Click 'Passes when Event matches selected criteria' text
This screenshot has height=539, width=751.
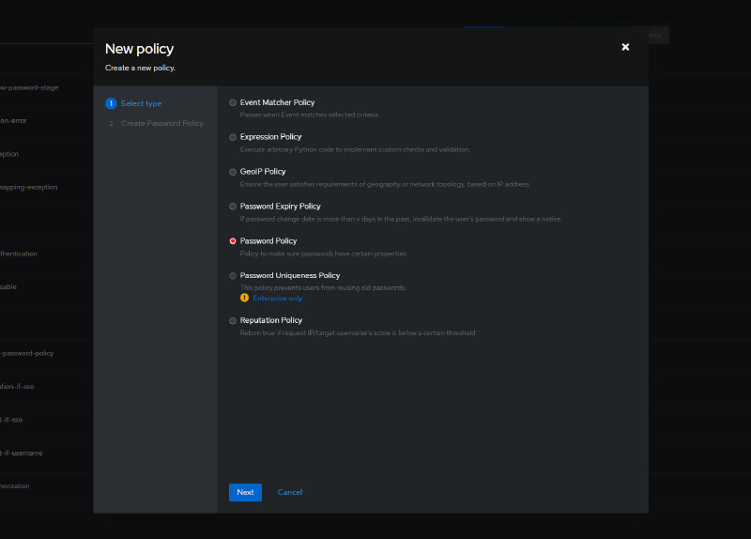pyautogui.click(x=310, y=115)
